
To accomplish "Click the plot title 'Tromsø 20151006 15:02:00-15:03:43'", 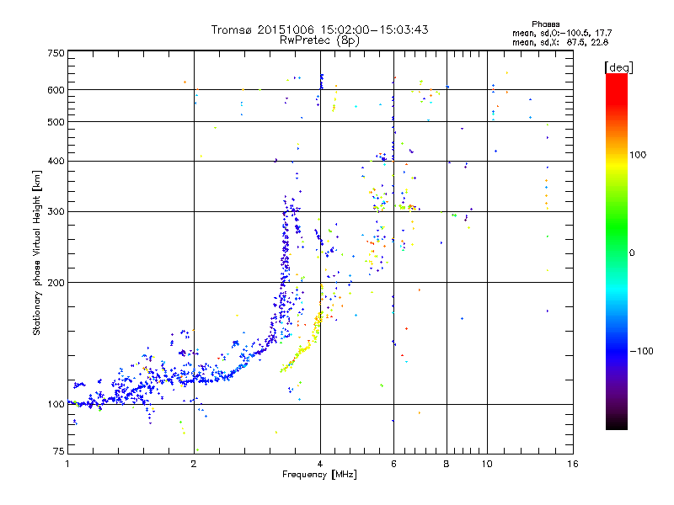I will click(320, 29).
